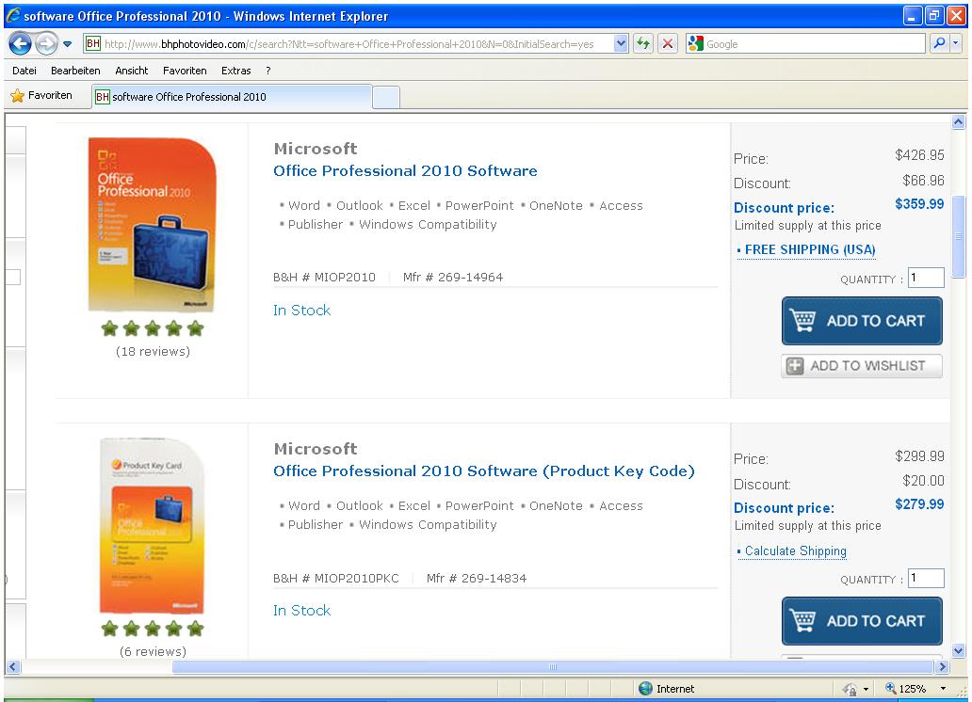Open the recent pages dropdown arrow
Image resolution: width=972 pixels, height=702 pixels.
pos(68,44)
